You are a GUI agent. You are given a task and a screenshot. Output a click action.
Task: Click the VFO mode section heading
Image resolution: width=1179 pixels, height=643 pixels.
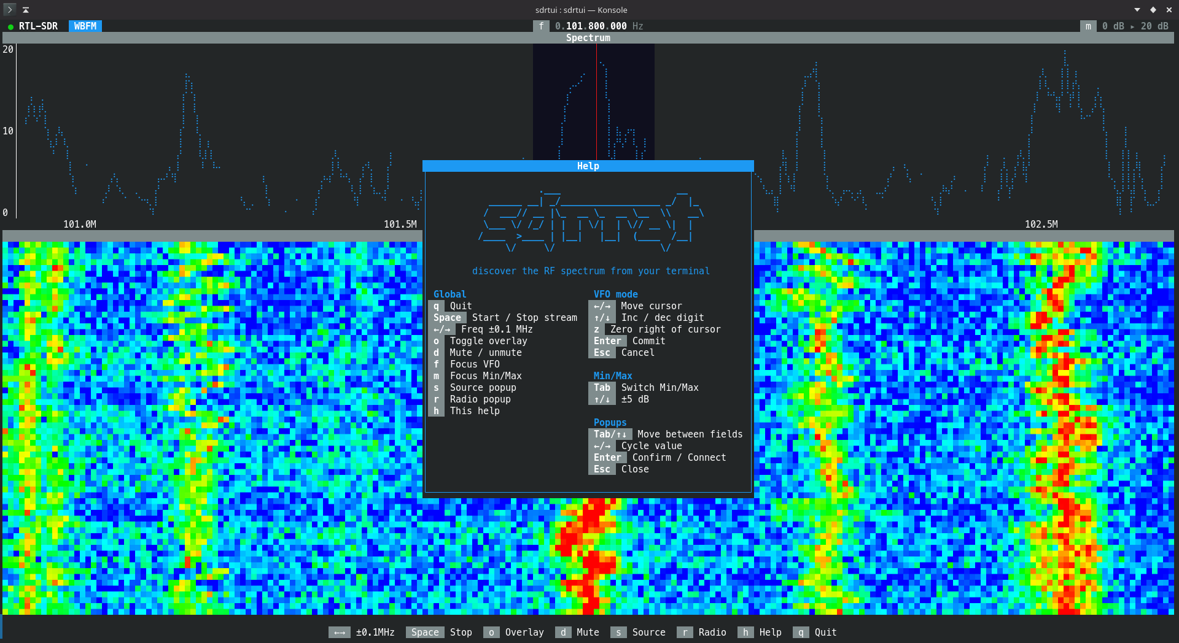click(615, 294)
